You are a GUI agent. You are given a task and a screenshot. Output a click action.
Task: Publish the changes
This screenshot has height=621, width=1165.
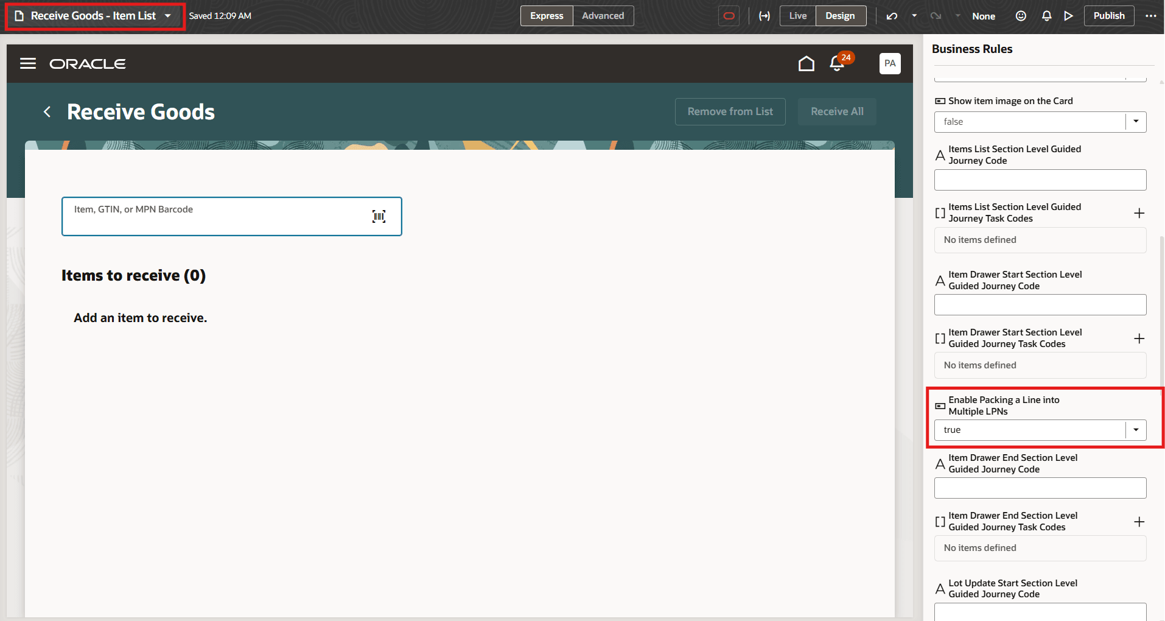[1108, 16]
